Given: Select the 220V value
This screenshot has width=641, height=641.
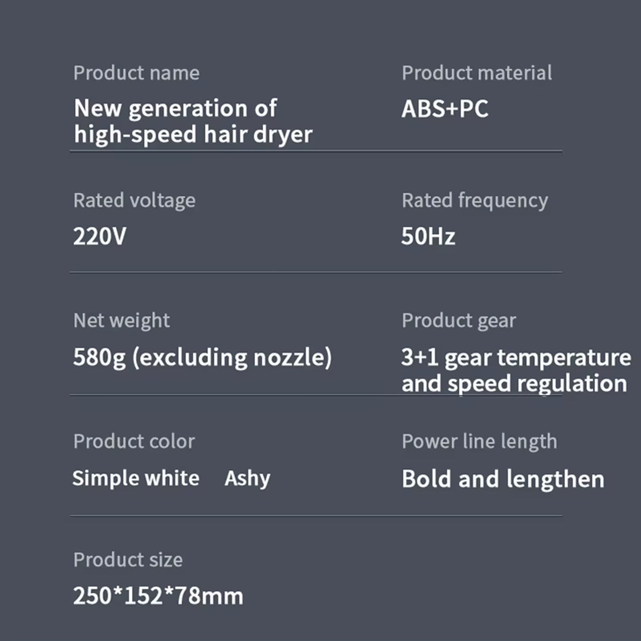Looking at the screenshot, I should 99,236.
